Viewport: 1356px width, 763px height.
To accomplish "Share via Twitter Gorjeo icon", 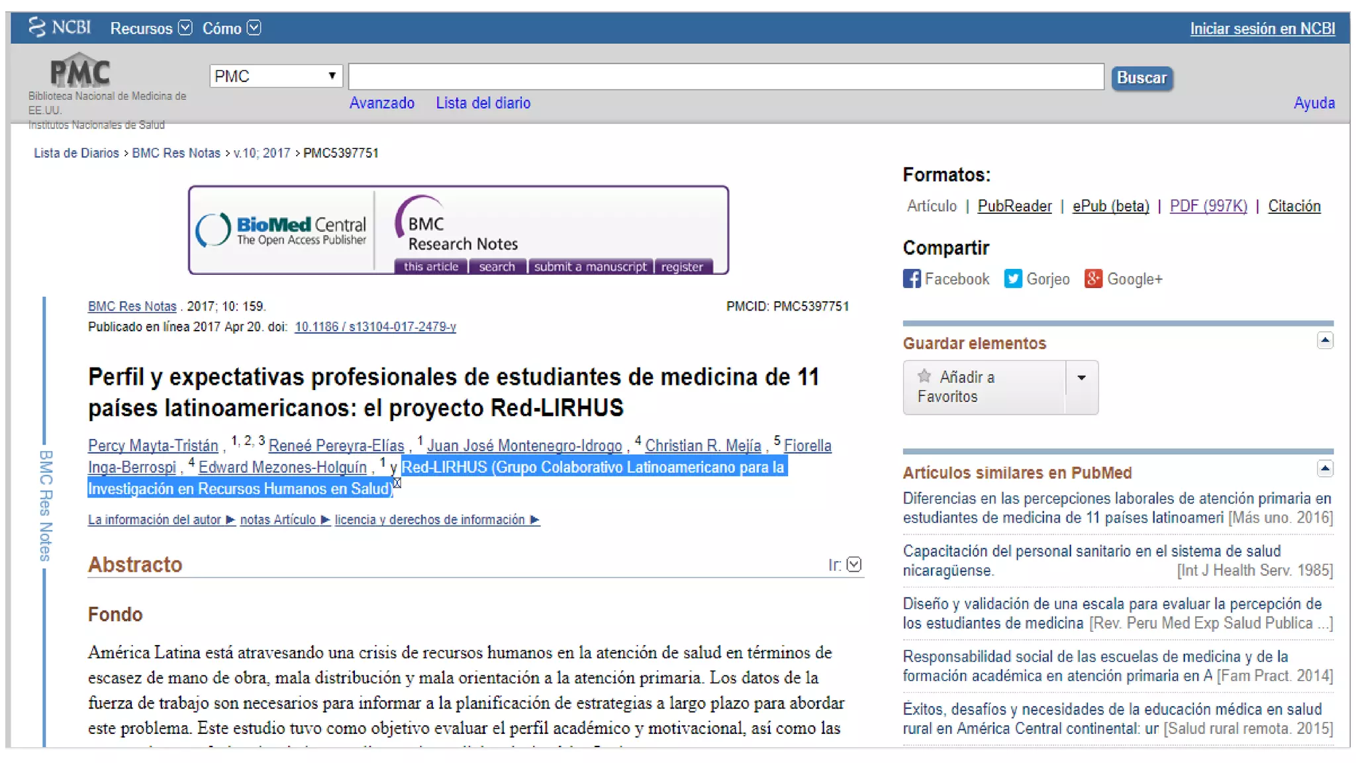I will coord(1012,279).
